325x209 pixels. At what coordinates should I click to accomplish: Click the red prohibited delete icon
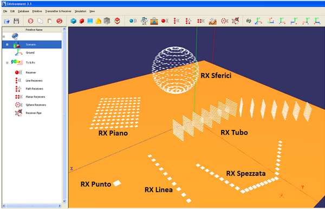click(60, 21)
